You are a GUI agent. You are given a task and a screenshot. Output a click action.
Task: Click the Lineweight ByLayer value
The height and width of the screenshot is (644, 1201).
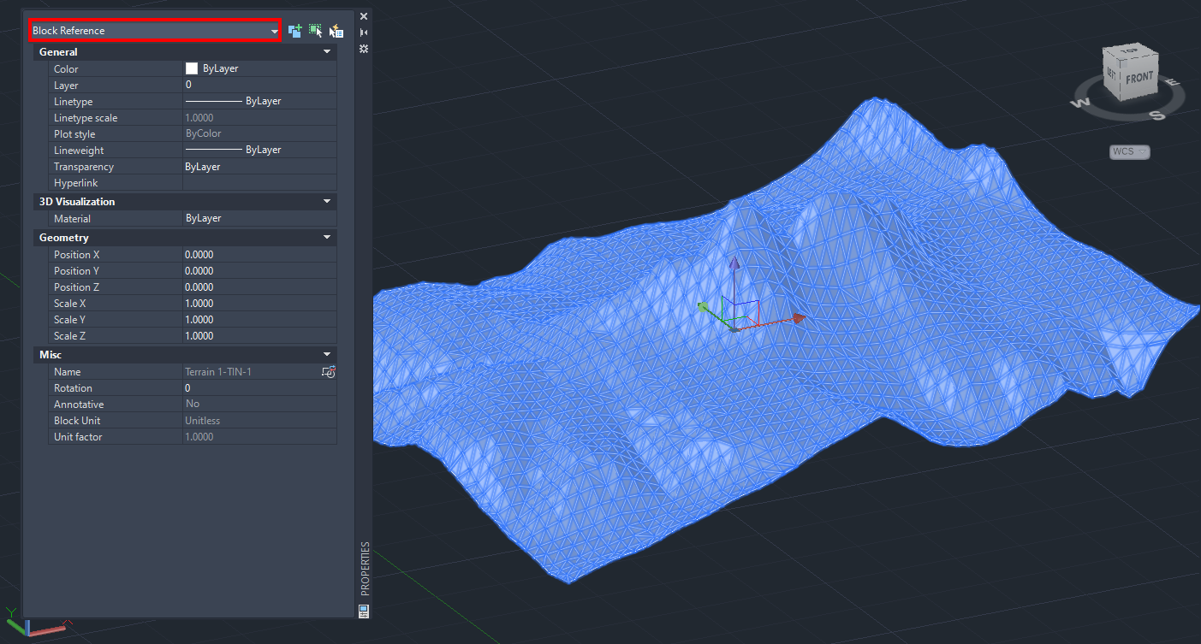(259, 151)
